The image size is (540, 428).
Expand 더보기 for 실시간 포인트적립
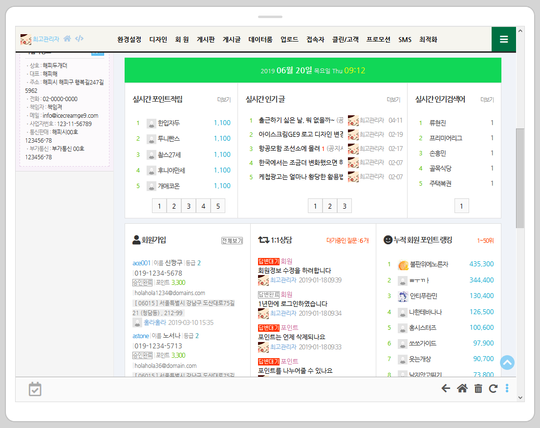[x=224, y=100]
